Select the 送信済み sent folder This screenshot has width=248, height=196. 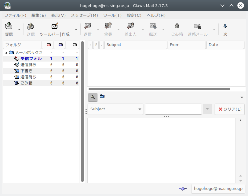(28, 65)
